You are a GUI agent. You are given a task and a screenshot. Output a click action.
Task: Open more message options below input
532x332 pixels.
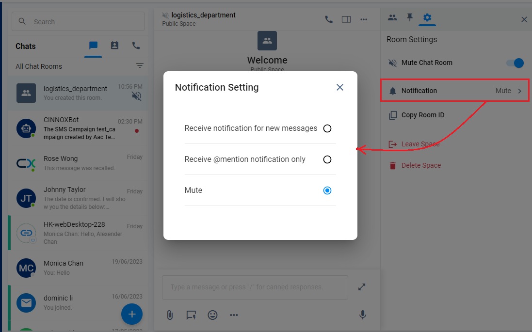click(234, 315)
